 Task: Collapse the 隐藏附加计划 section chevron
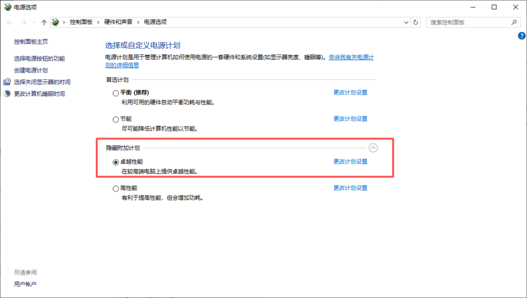click(x=373, y=148)
